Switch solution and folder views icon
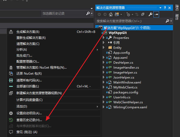Screen dimensions: 180x137 (117, 14)
